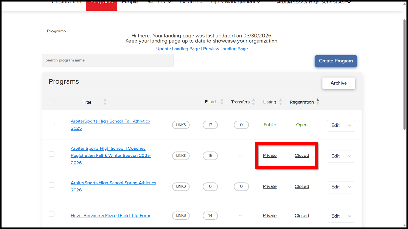The image size is (408, 229).
Task: Edit the Fall Athletics 2025 program
Action: (x=336, y=125)
